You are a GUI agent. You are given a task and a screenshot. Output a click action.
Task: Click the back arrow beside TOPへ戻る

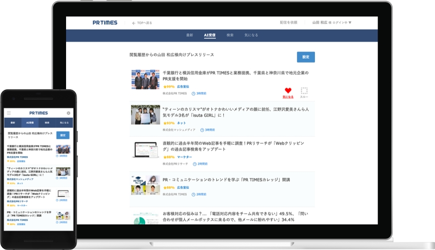point(134,23)
